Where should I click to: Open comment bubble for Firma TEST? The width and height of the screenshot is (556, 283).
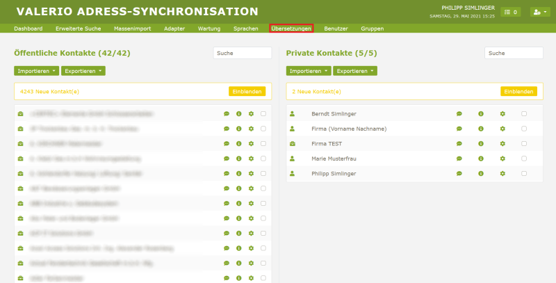click(459, 144)
